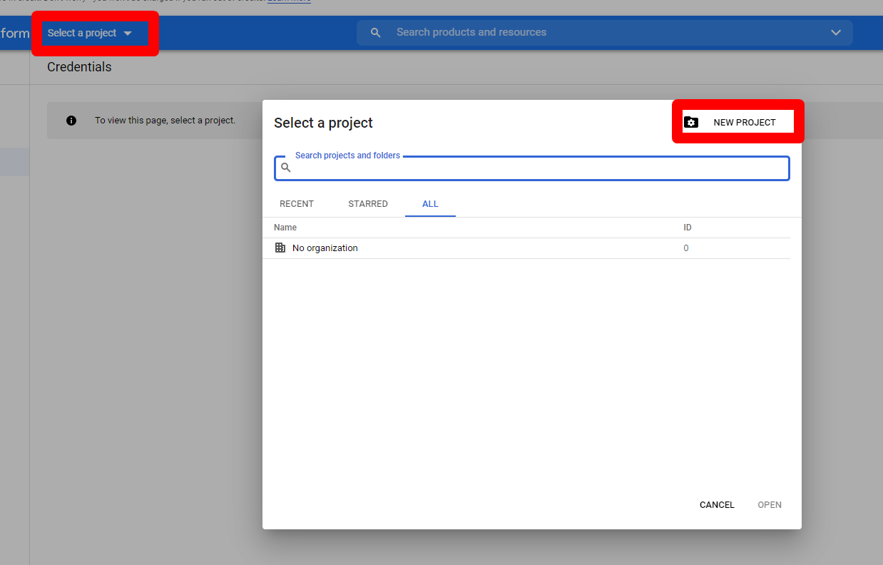This screenshot has width=883, height=565.
Task: Expand the chevron beside the top search bar
Action: tap(836, 33)
